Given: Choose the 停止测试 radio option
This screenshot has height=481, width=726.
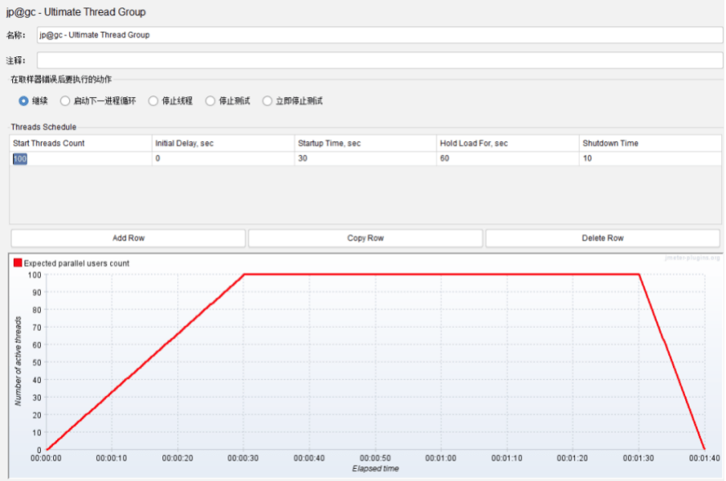Looking at the screenshot, I should click(x=210, y=101).
